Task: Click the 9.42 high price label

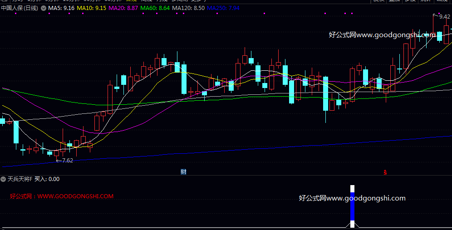Action: [444, 17]
